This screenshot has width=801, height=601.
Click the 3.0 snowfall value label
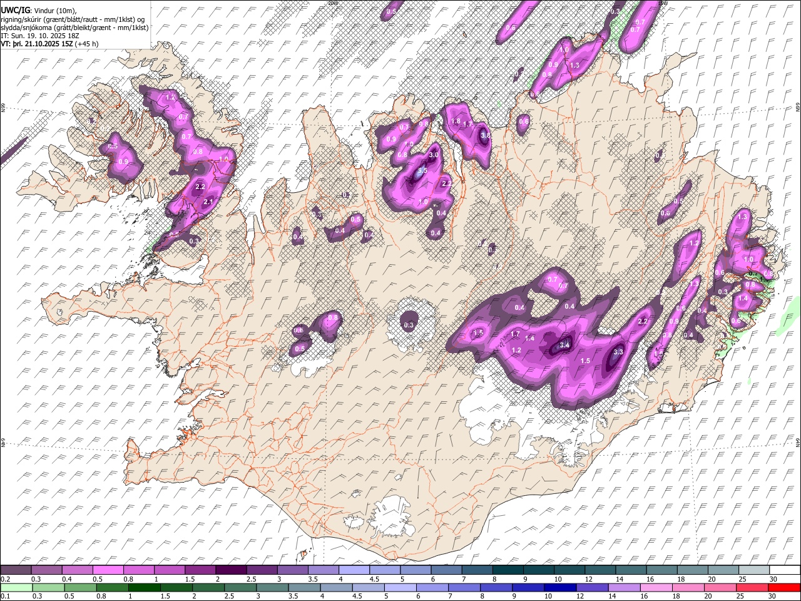(x=434, y=154)
